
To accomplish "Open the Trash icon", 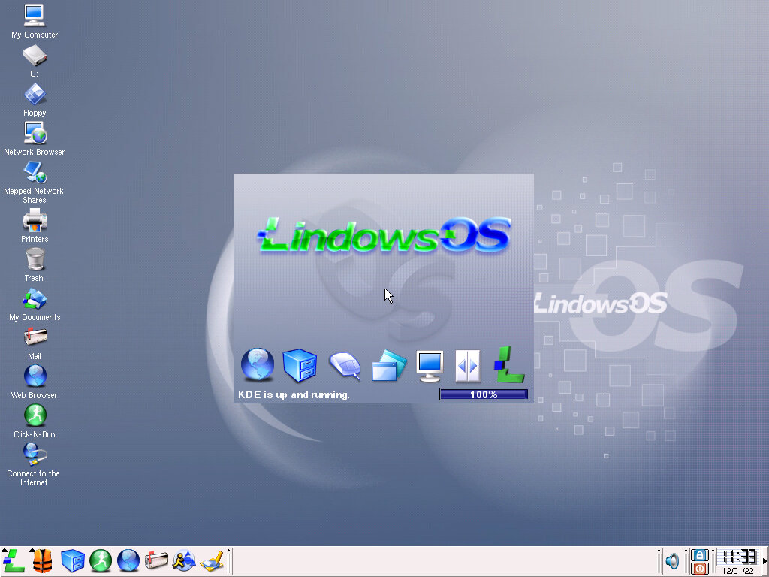I will point(35,260).
